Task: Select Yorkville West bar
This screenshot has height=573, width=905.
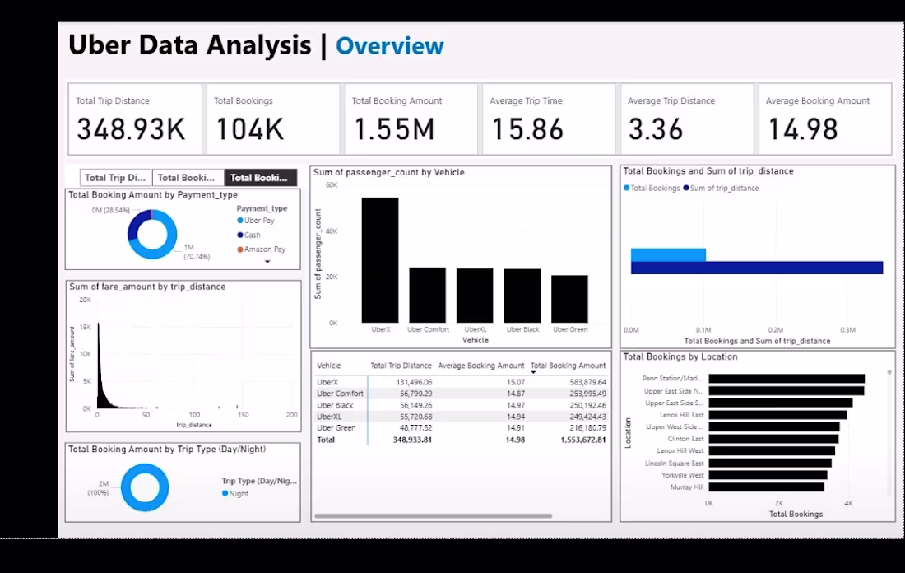Action: (768, 475)
